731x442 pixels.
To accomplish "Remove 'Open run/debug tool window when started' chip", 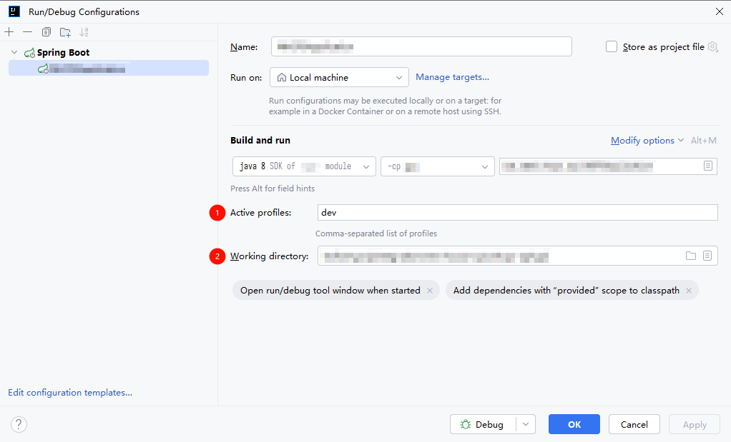I will [430, 291].
